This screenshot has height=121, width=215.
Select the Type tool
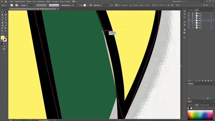(2, 20)
